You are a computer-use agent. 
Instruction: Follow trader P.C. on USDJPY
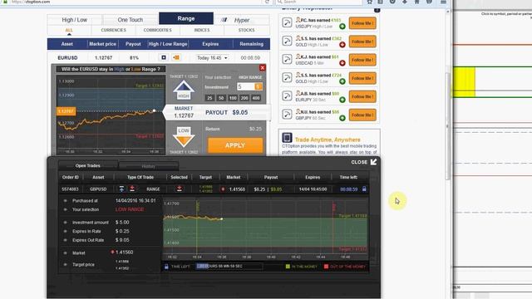(362, 23)
